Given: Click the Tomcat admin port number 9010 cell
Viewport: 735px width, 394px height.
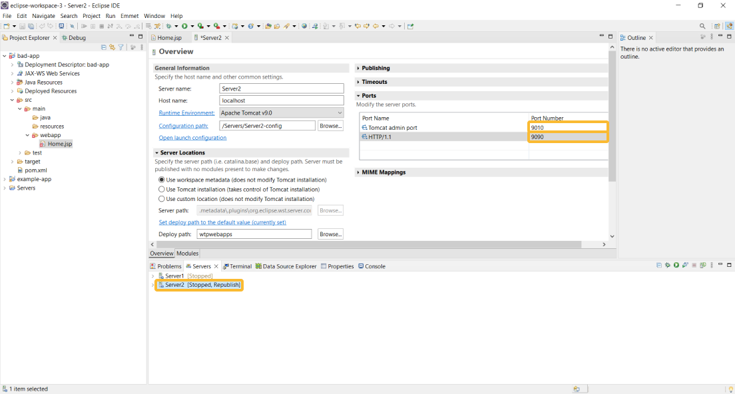Looking at the screenshot, I should coord(568,127).
